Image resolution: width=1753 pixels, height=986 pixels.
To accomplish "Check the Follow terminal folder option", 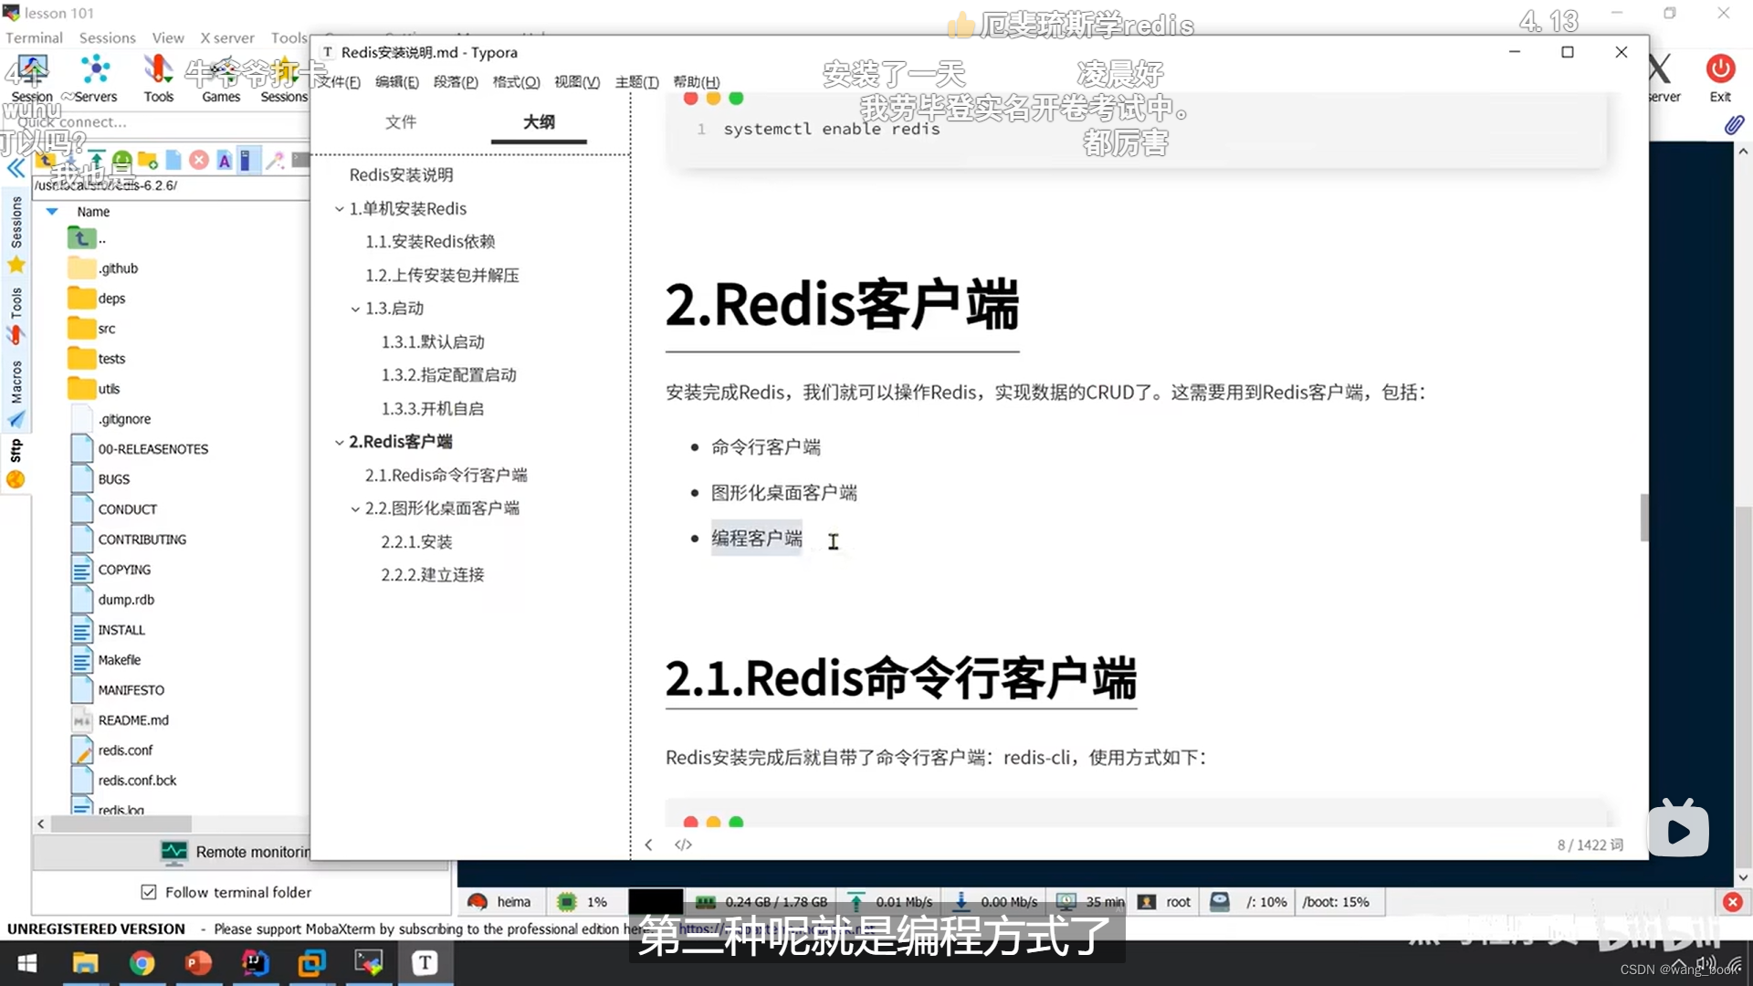I will tap(149, 892).
